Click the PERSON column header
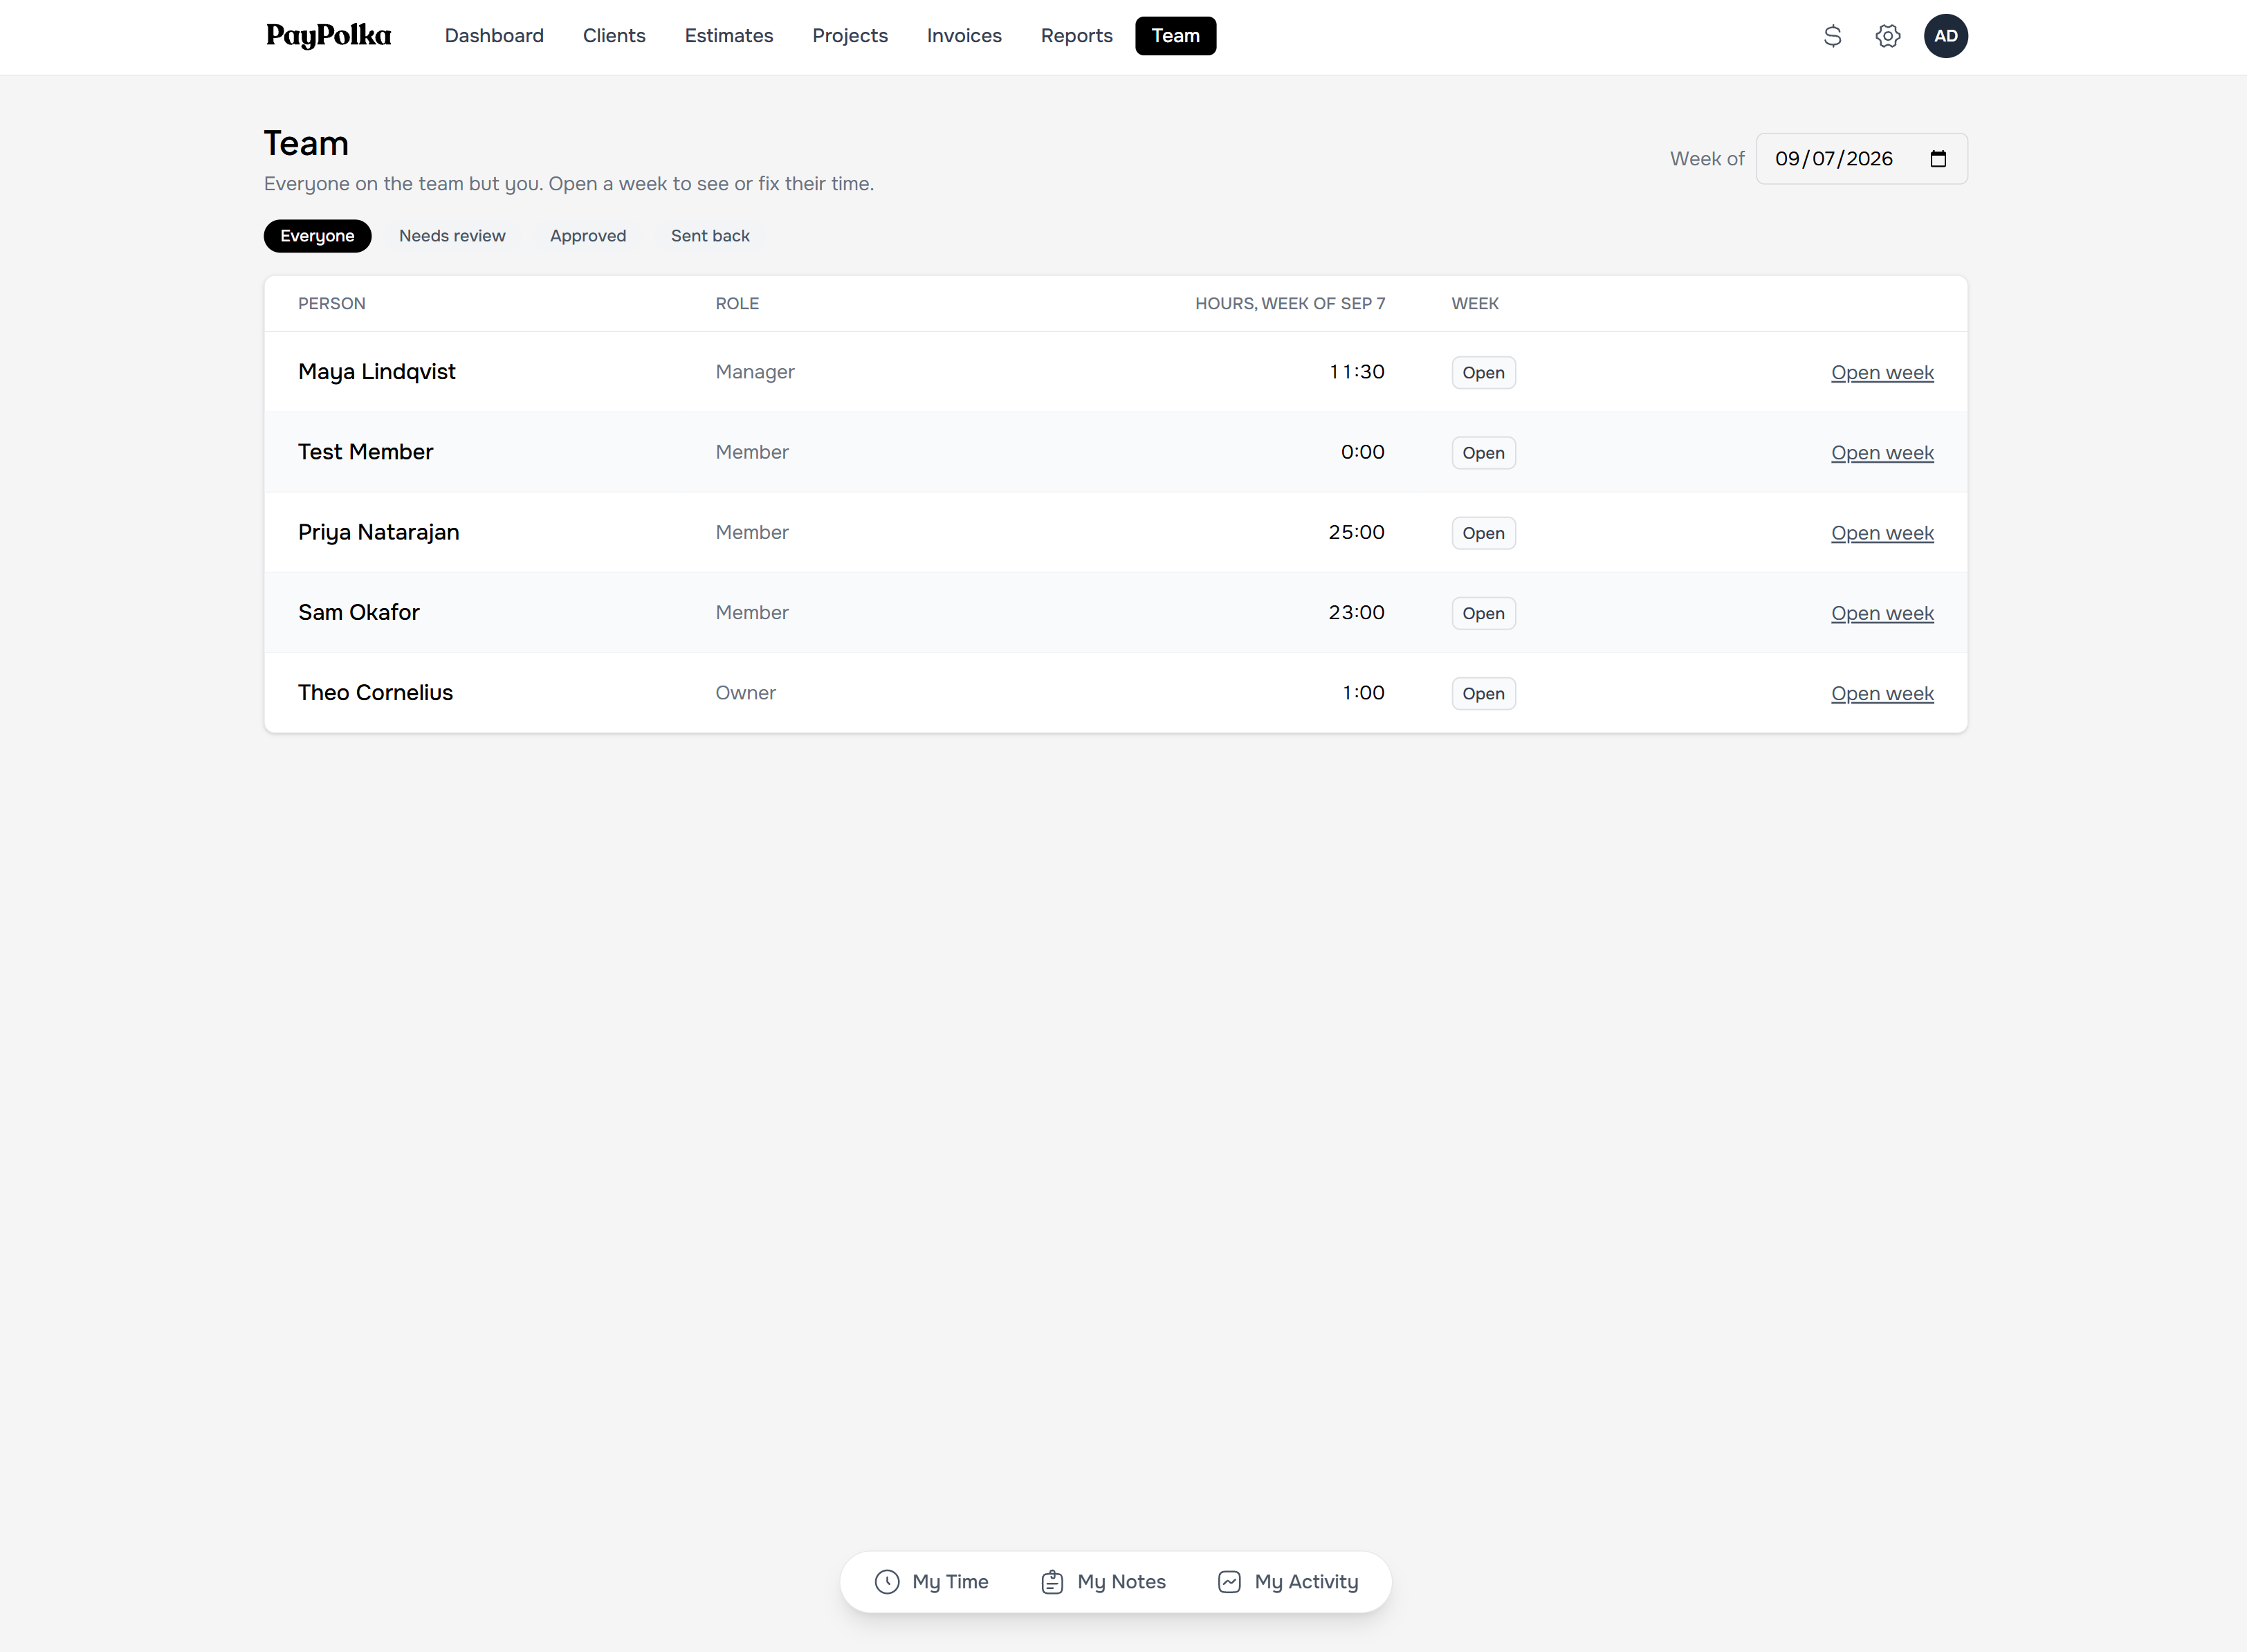Viewport: 2247px width, 1652px height. pyautogui.click(x=331, y=303)
